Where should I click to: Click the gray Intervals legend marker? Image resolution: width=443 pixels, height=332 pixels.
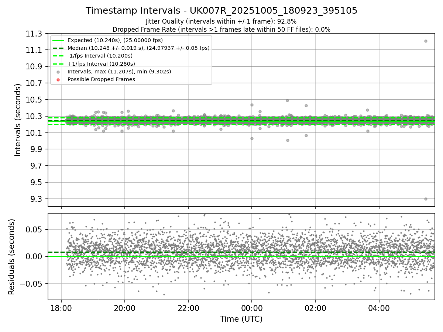click(x=58, y=72)
